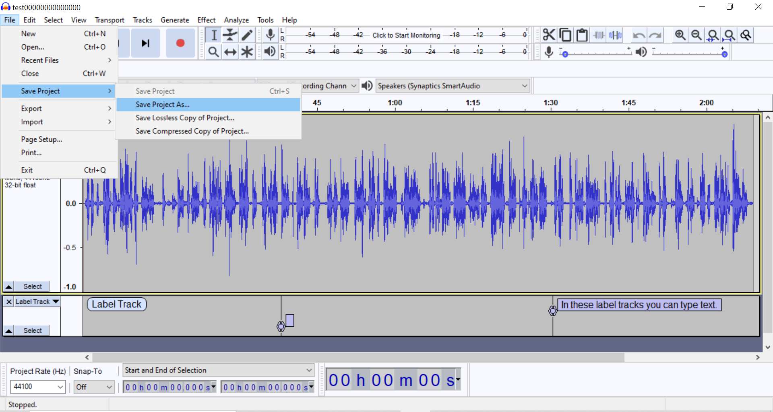Click the Skip to End button
773x412 pixels.
point(145,43)
